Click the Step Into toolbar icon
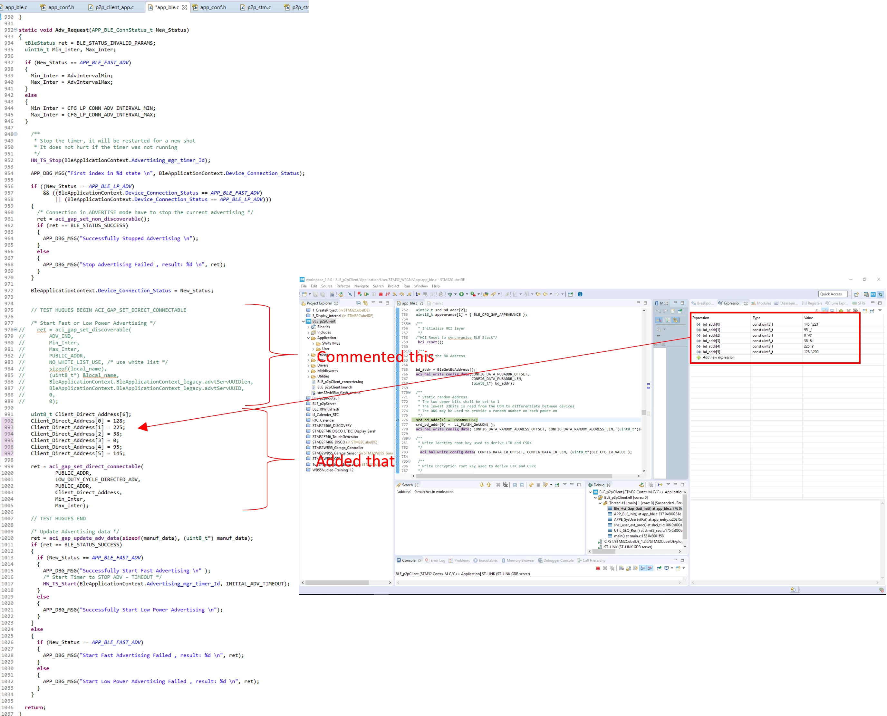Screen dimensions: 887x716 [x=395, y=294]
